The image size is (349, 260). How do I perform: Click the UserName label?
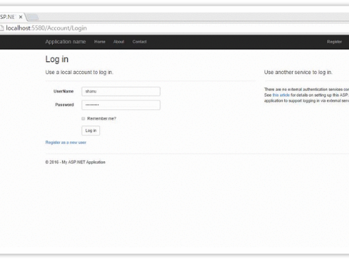[x=63, y=92]
